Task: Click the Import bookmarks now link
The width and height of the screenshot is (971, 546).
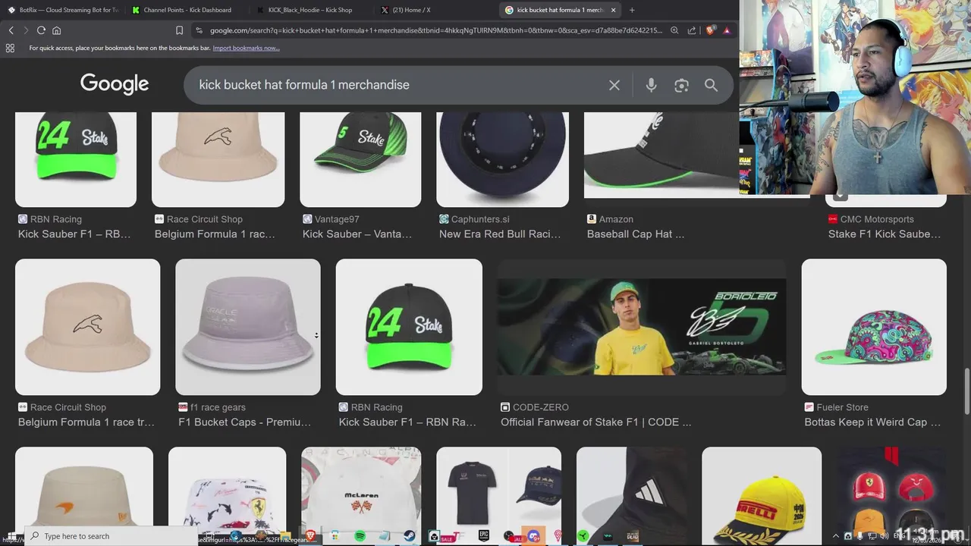Action: coord(246,48)
